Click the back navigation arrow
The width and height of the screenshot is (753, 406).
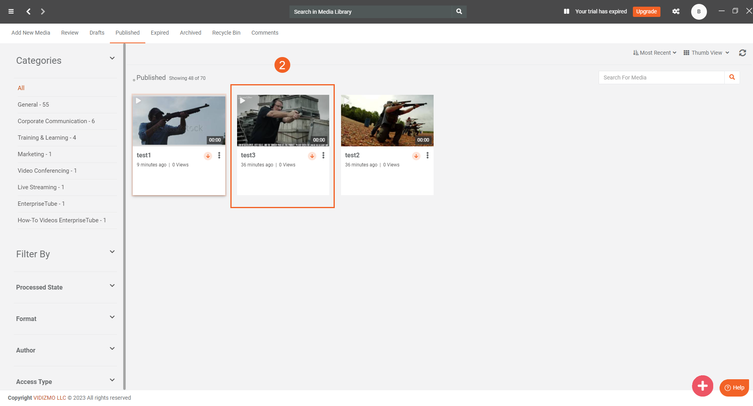coord(28,11)
